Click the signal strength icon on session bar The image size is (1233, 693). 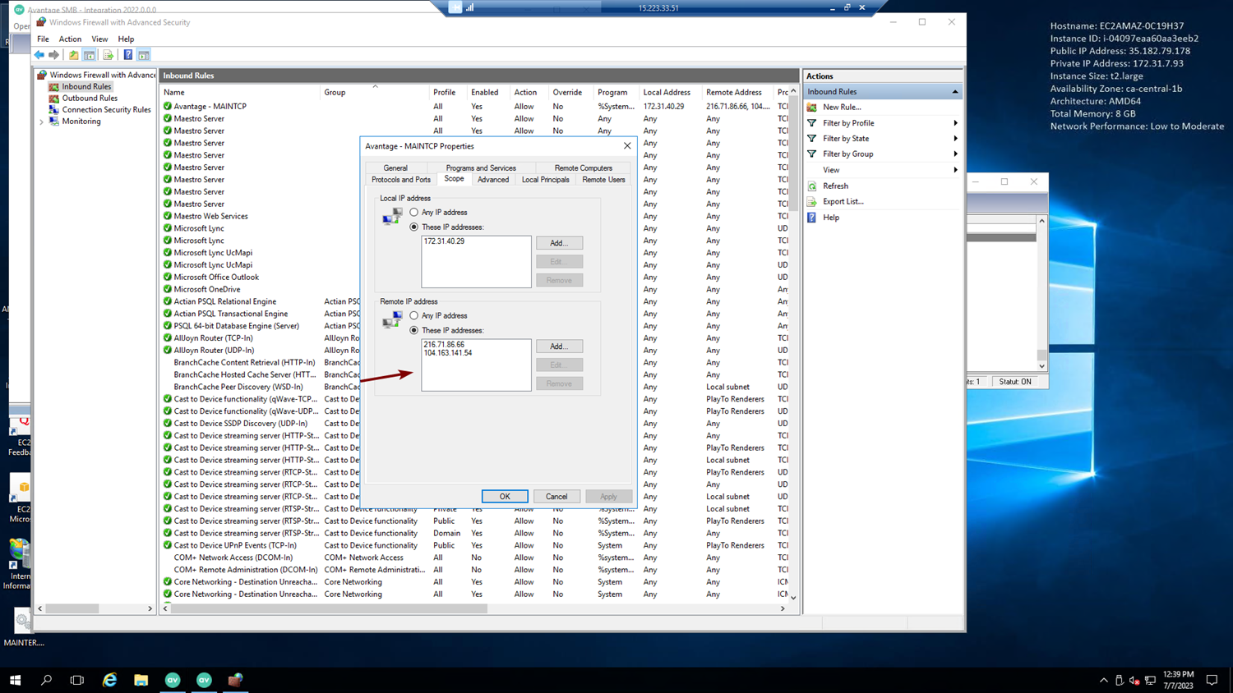coord(470,7)
